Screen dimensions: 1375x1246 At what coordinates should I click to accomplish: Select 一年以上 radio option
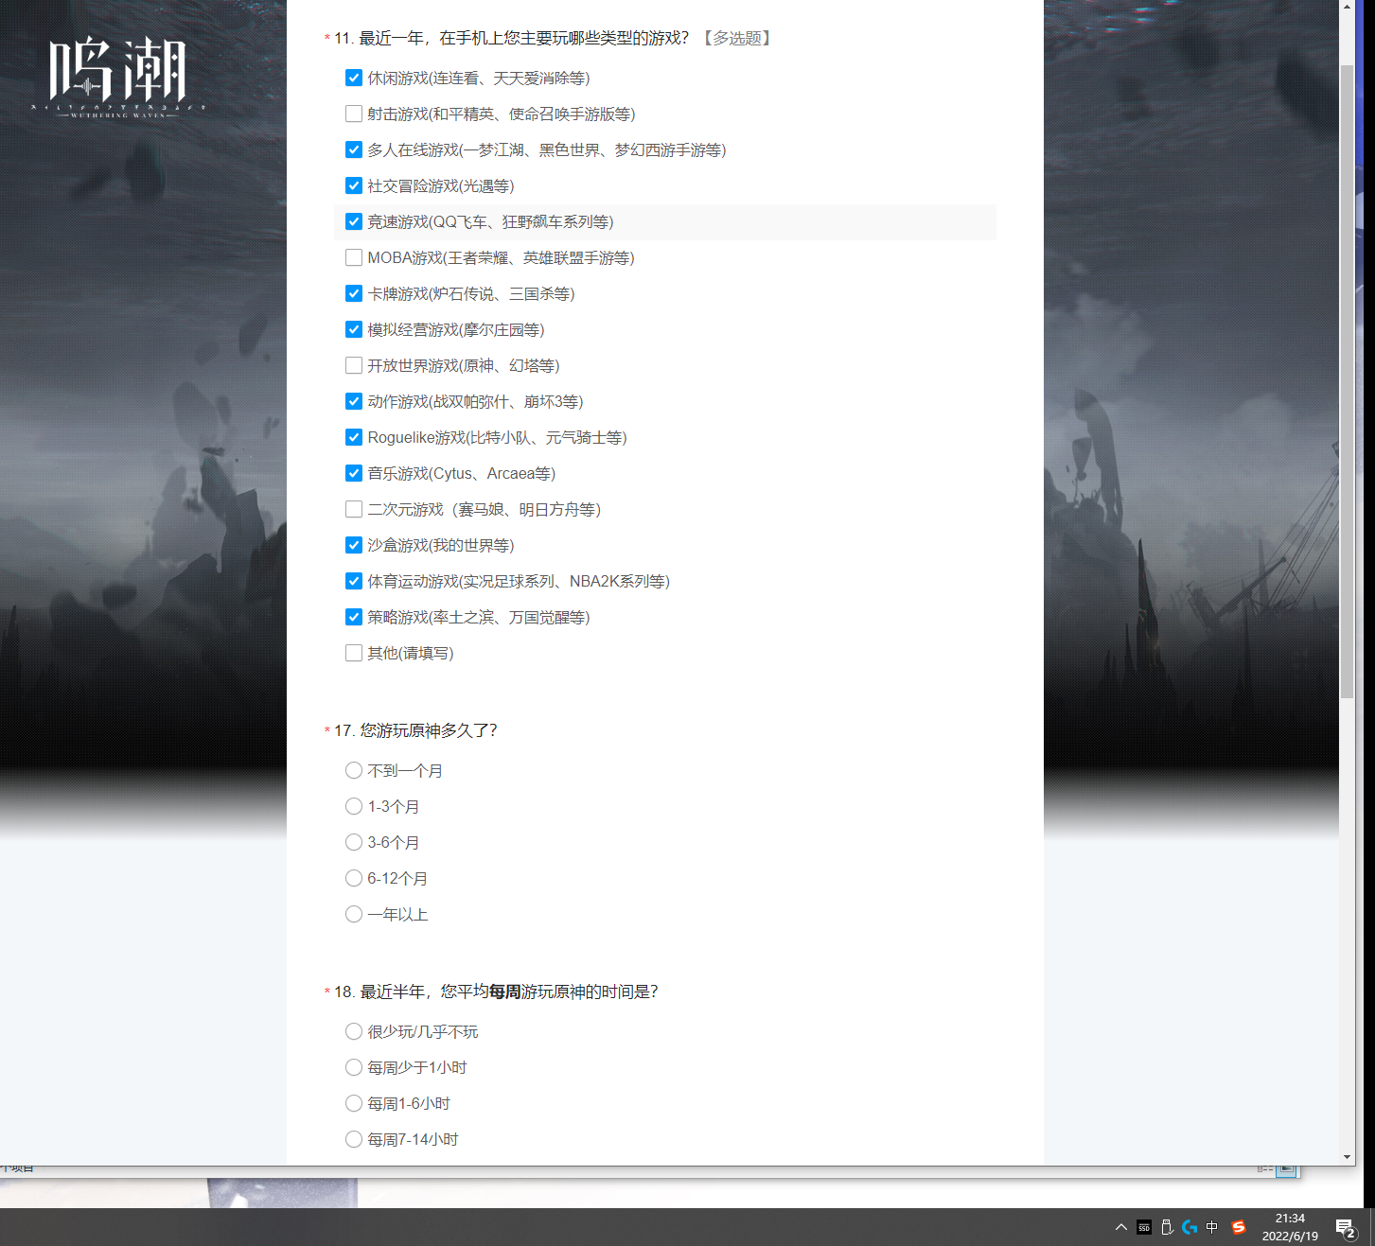tap(354, 914)
